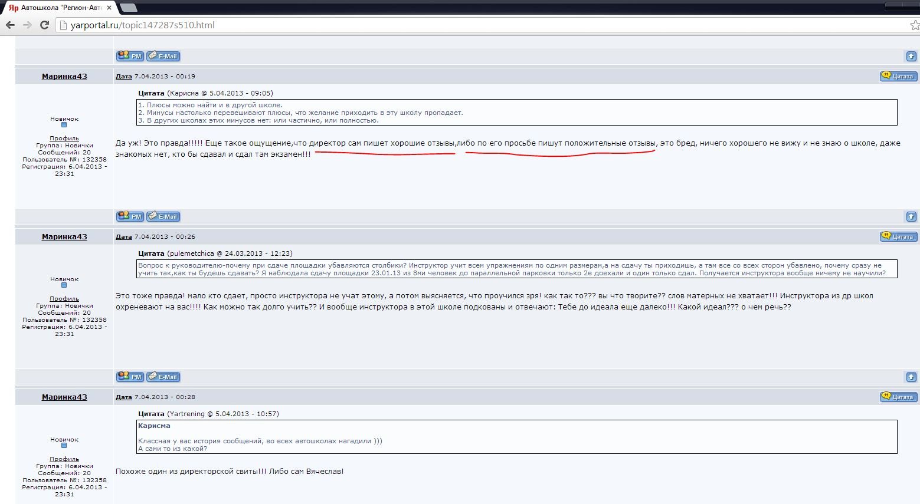This screenshot has width=920, height=504.
Task: Click PM button below the 00:19 post
Action: (x=130, y=216)
